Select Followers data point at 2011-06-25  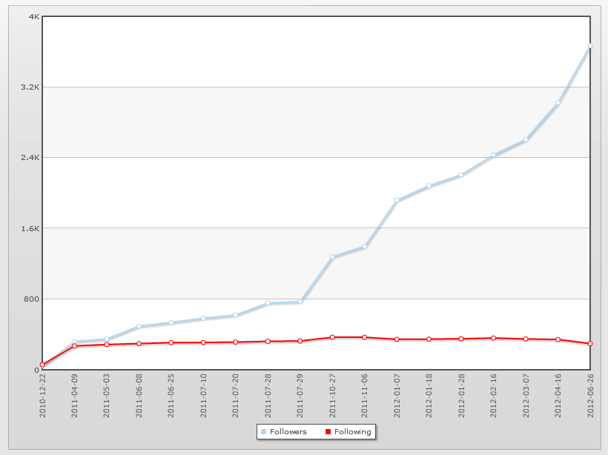(171, 322)
